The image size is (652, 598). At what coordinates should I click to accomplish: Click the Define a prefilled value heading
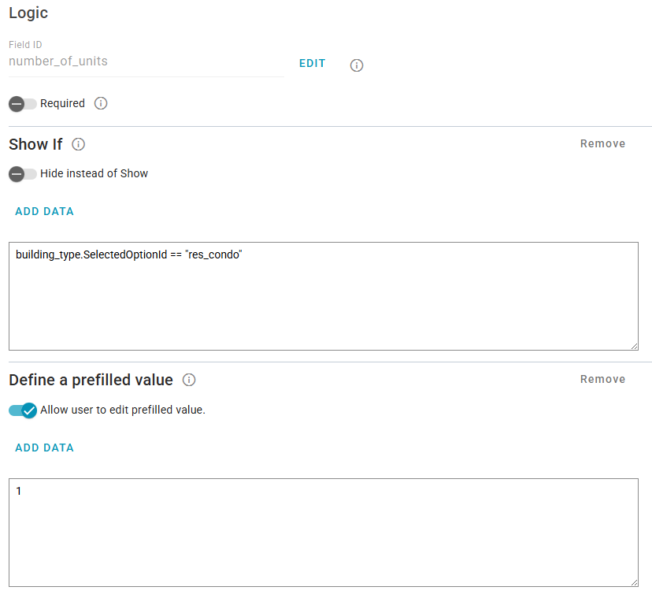[91, 380]
